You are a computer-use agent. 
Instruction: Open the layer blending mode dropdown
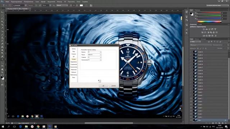click(x=201, y=45)
